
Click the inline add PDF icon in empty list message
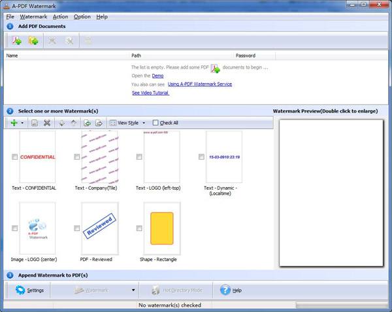(x=215, y=68)
